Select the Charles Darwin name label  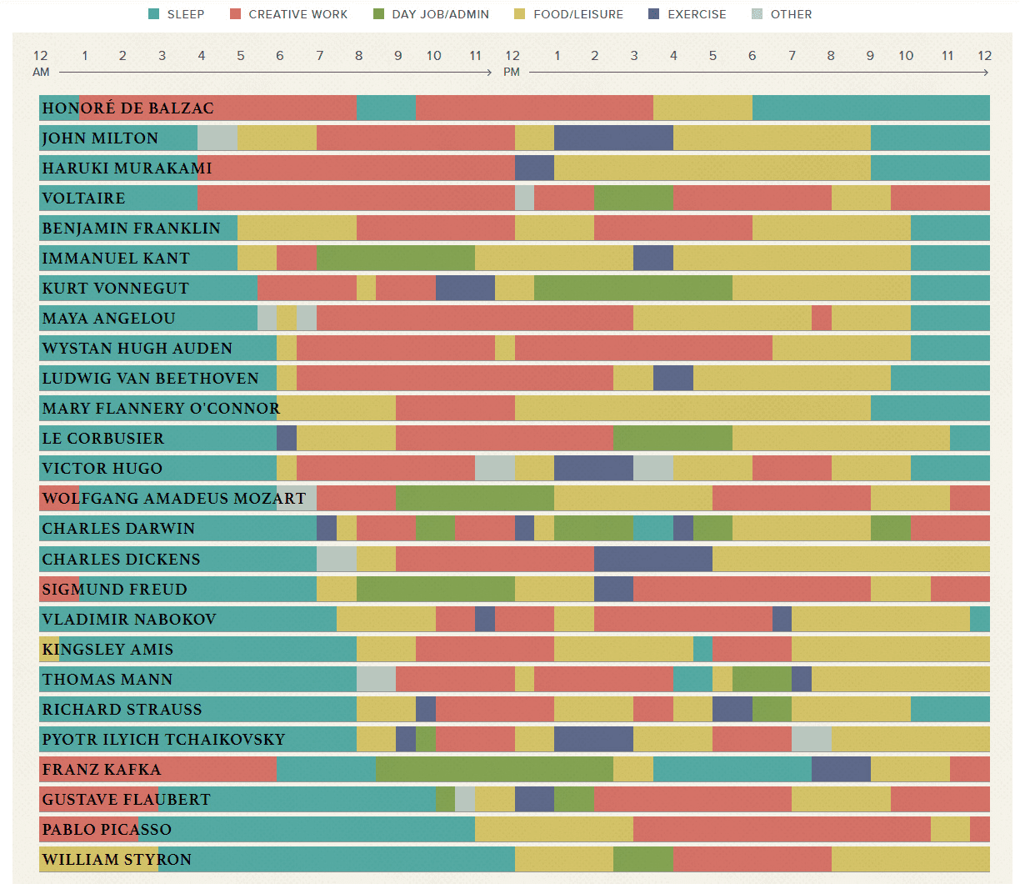[x=118, y=529]
